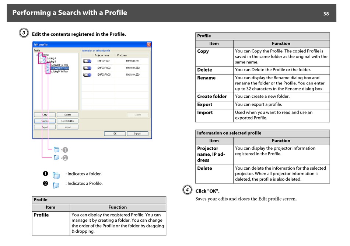The height and width of the screenshot is (246, 350).
Task: Click the step text 'Click "OK".'
Action: 207,191
